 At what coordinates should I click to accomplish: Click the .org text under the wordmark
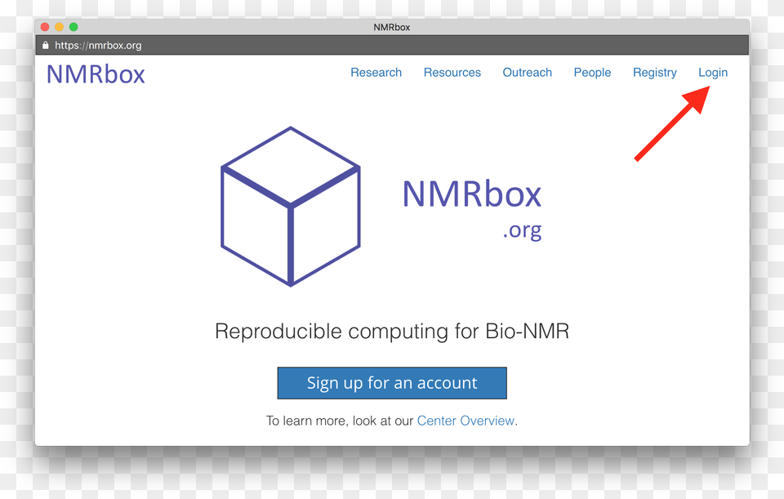pyautogui.click(x=522, y=230)
